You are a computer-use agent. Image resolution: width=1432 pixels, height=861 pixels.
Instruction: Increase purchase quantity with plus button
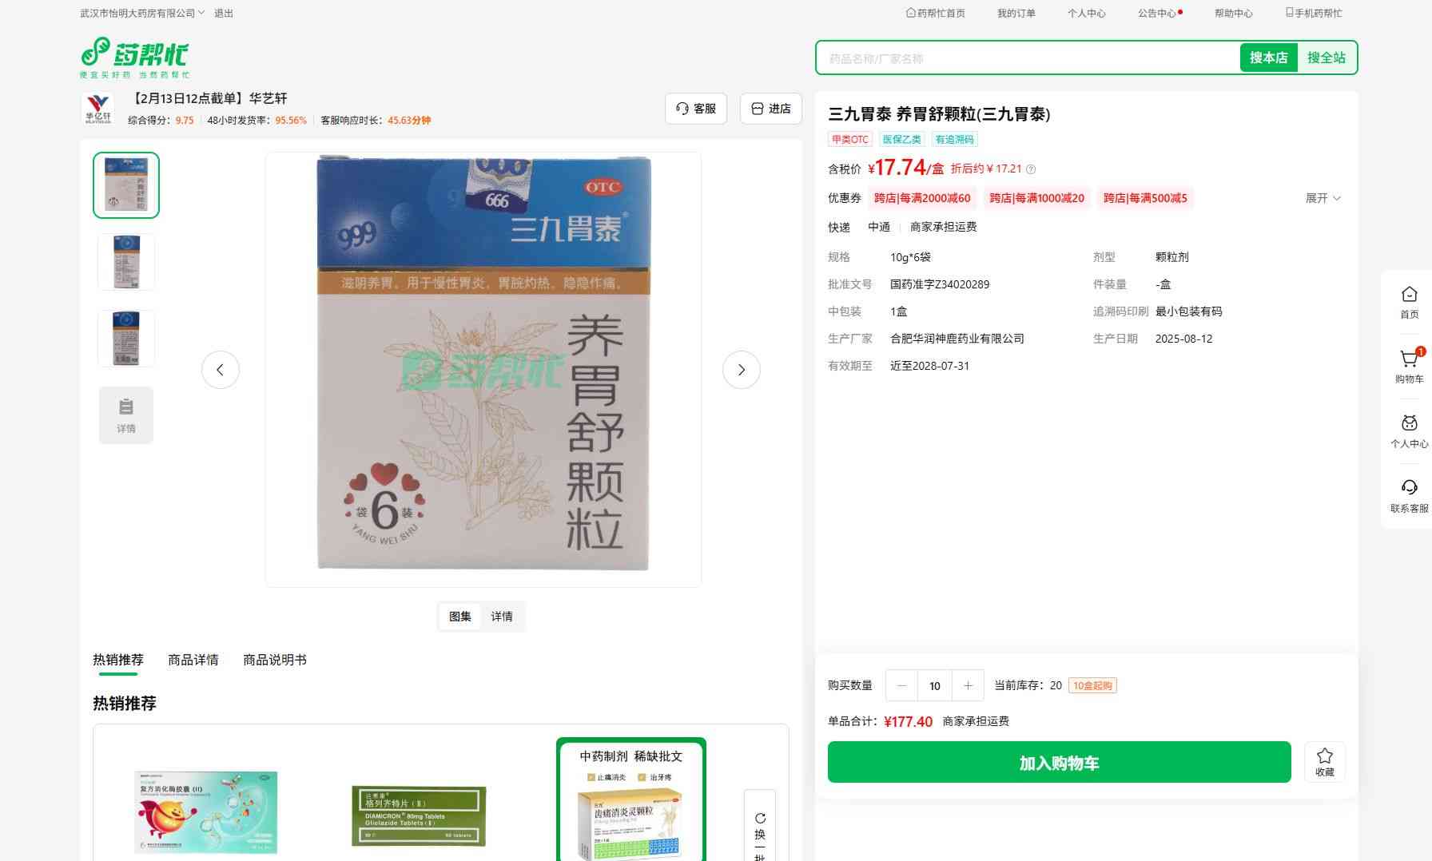(x=968, y=685)
